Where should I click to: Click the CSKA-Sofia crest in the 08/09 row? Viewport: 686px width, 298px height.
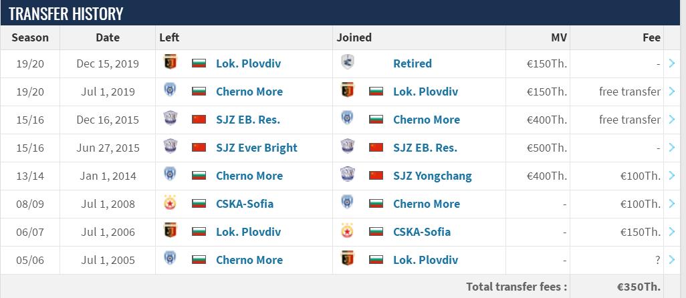[x=170, y=204]
